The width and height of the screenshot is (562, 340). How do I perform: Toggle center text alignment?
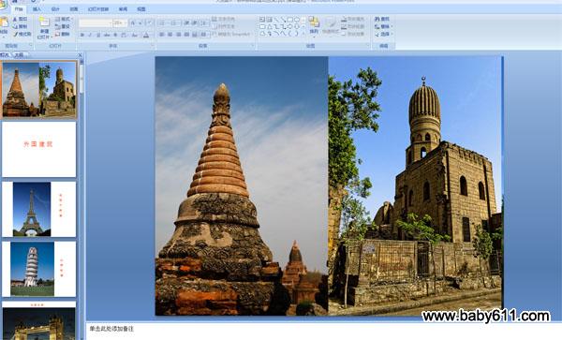(x=170, y=35)
